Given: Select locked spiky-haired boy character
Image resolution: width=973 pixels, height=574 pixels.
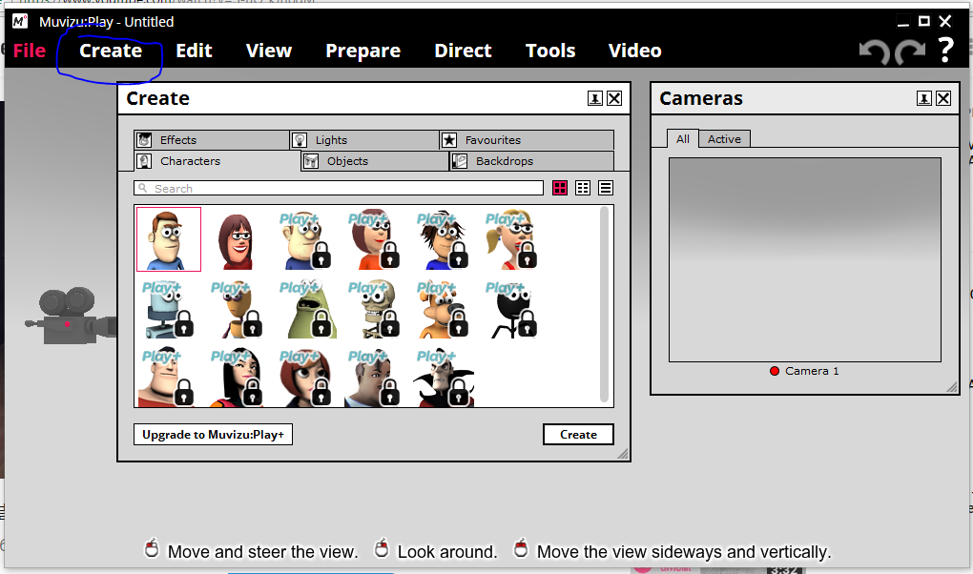Looking at the screenshot, I should (x=443, y=240).
